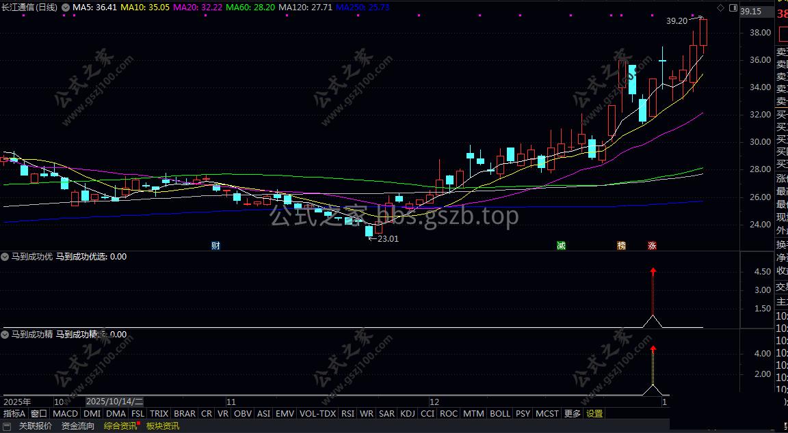The image size is (788, 433).
Task: Switch to the EMV indicator
Action: click(x=285, y=414)
